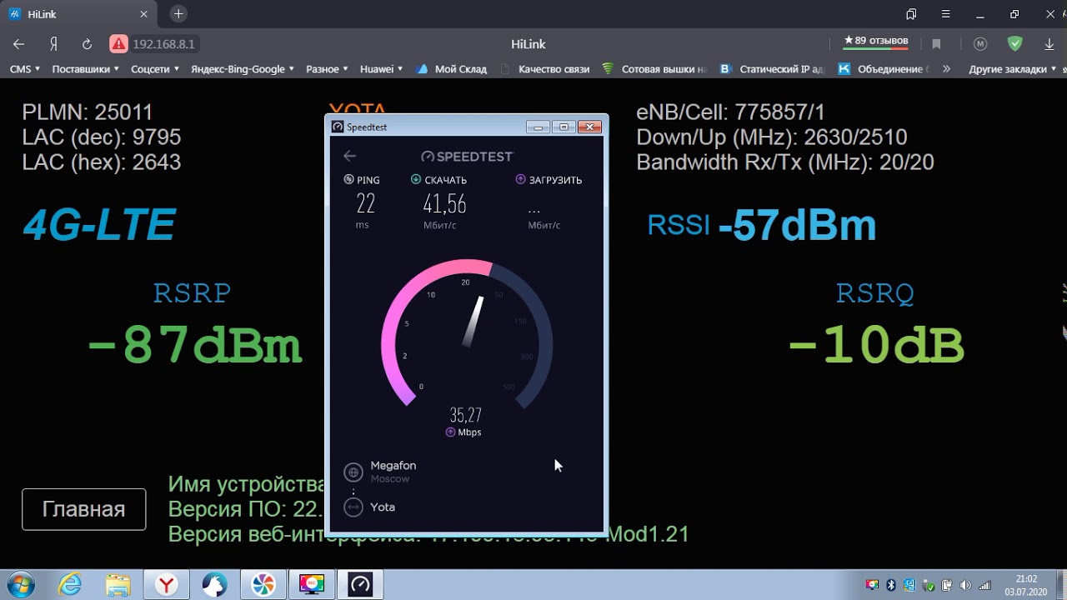1067x600 pixels.
Task: Launch Internet Explorer from the taskbar
Action: point(69,584)
